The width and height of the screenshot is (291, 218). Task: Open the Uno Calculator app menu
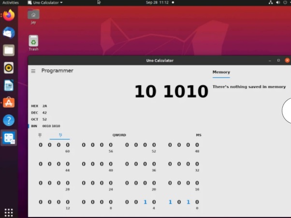[x=45, y=2]
